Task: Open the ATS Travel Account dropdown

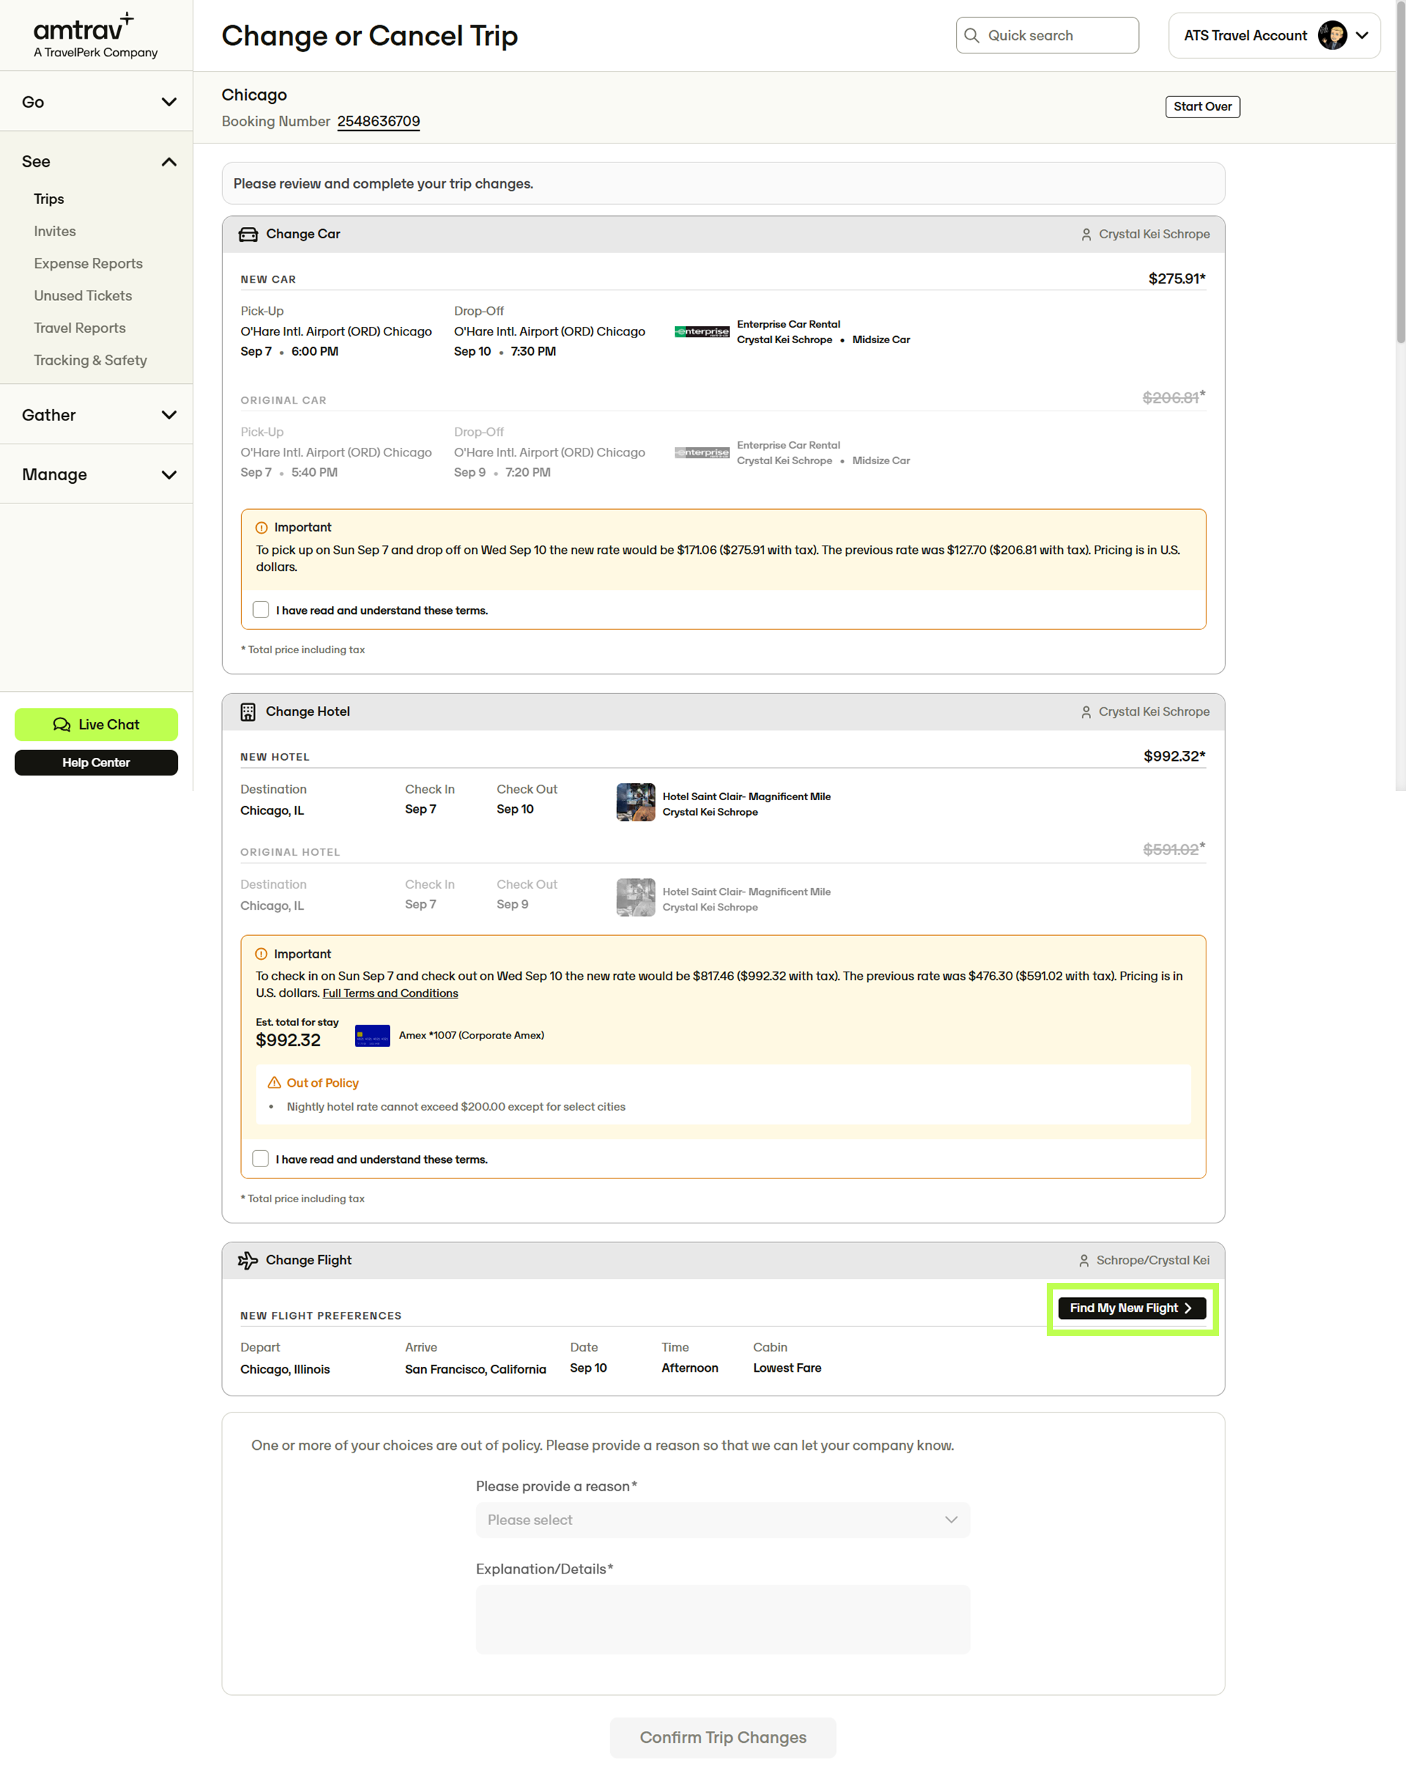Action: pyautogui.click(x=1273, y=35)
